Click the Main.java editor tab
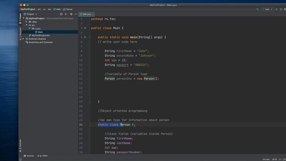The width and height of the screenshot is (286, 161). click(86, 14)
